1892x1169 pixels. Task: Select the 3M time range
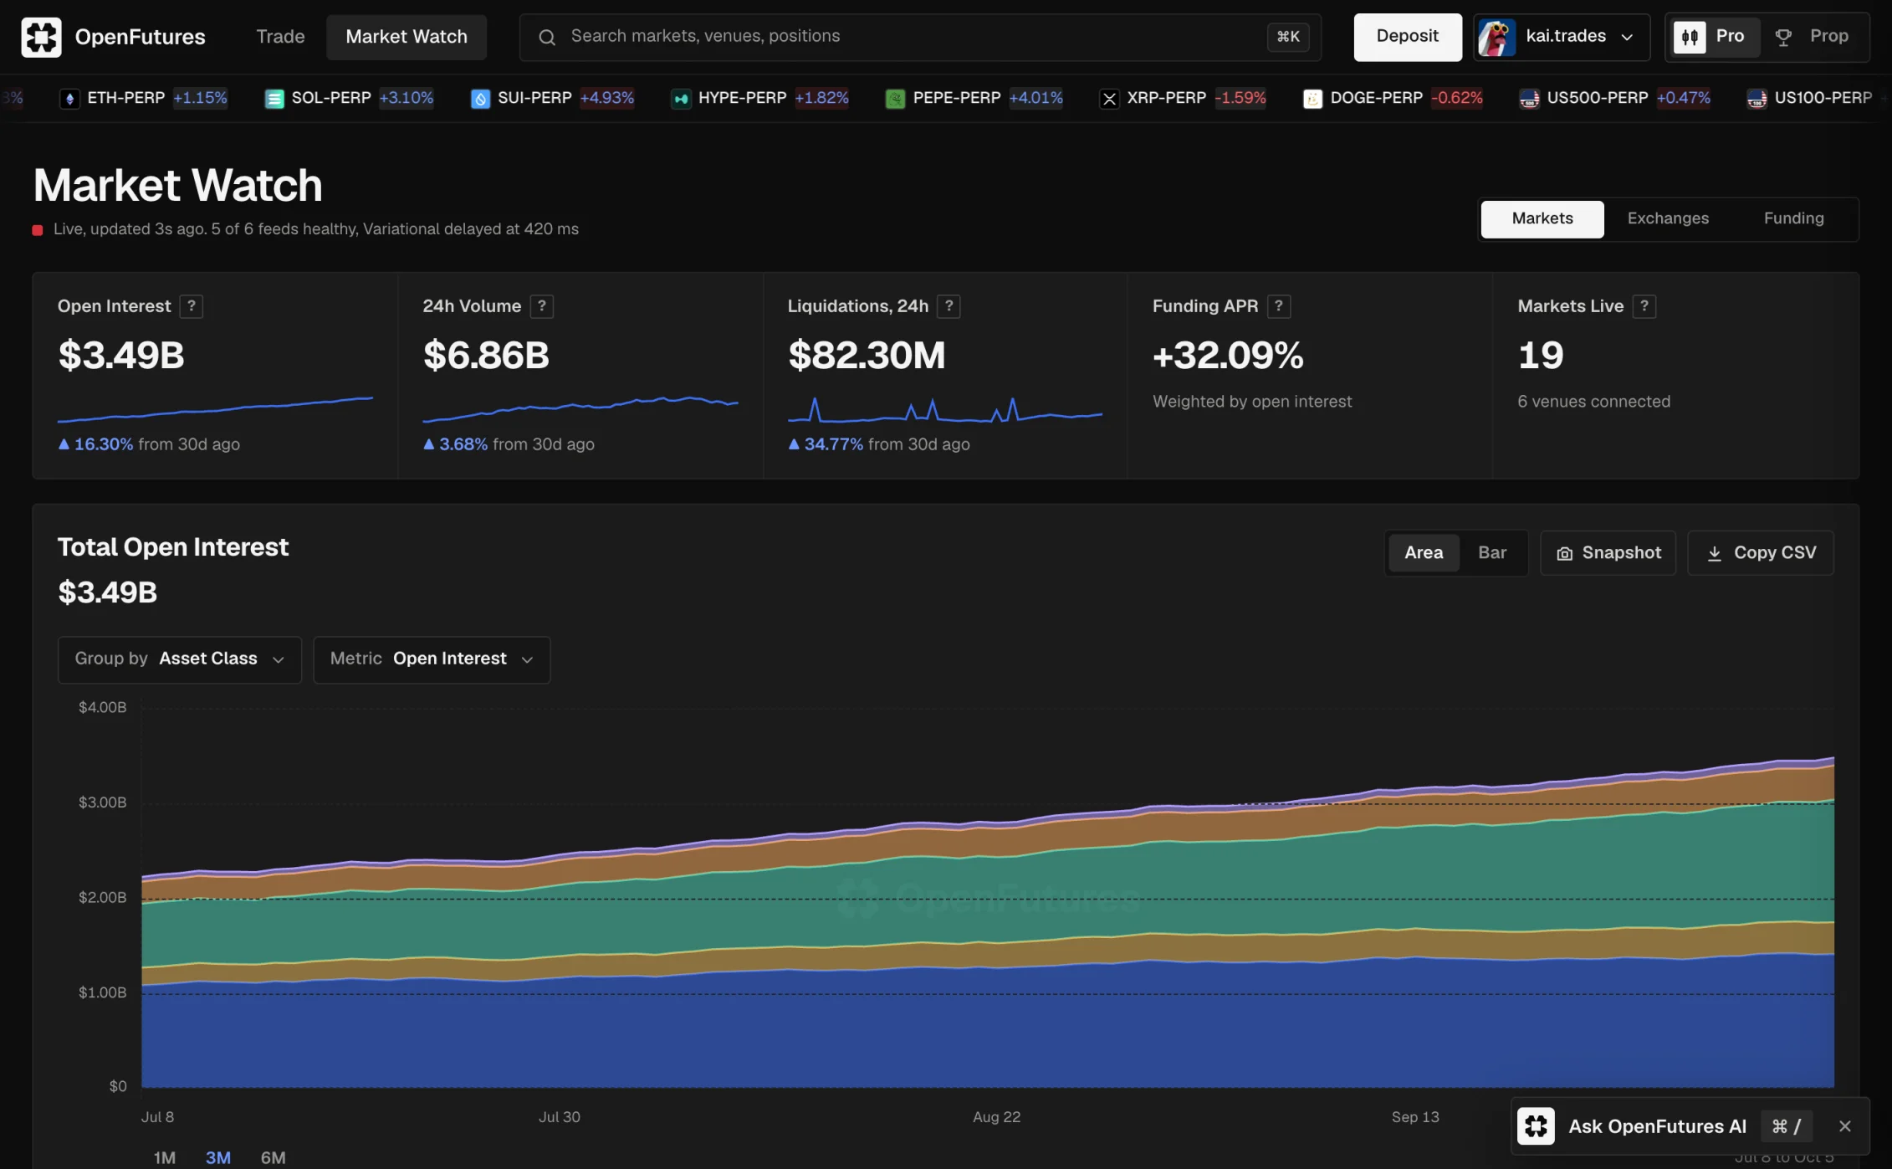(217, 1158)
